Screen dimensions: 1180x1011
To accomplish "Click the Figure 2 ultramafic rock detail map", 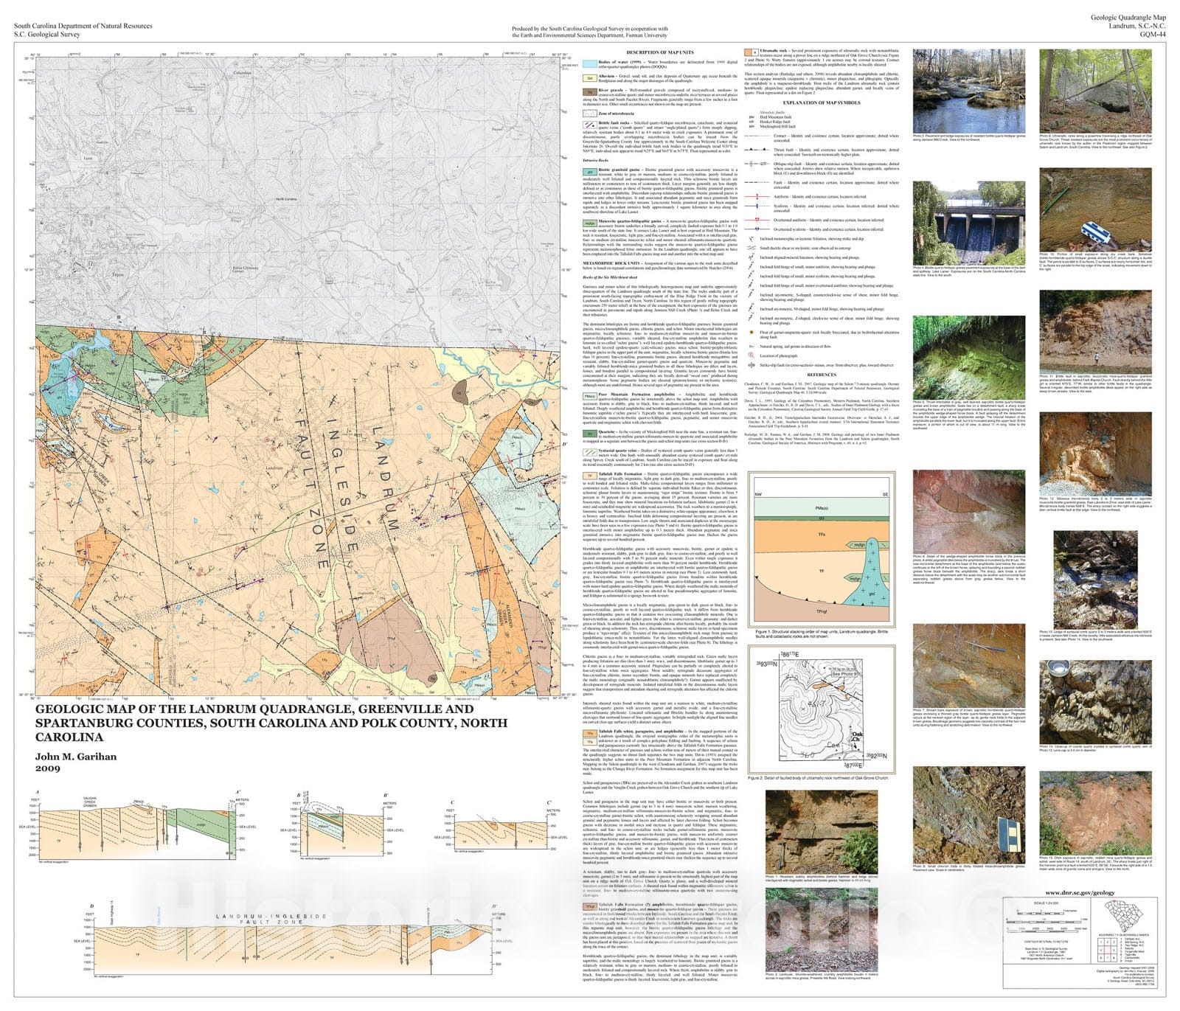I will [822, 708].
